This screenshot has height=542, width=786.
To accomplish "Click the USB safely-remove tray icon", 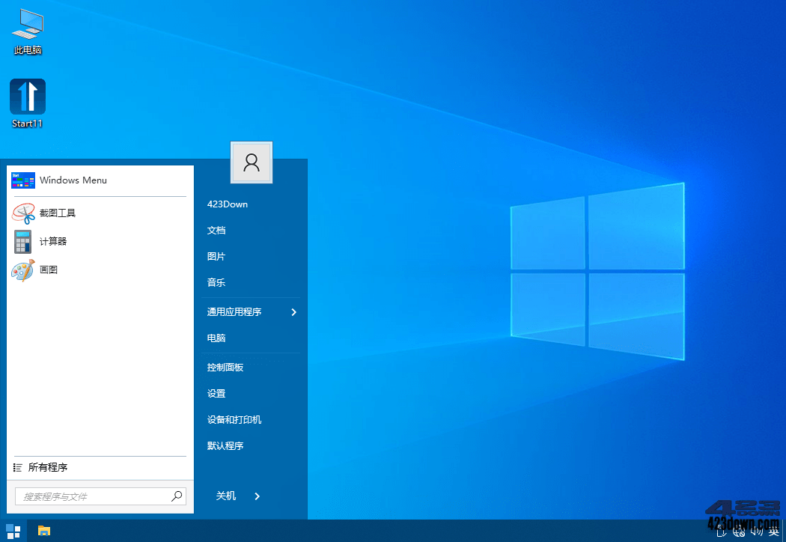I will [x=722, y=532].
